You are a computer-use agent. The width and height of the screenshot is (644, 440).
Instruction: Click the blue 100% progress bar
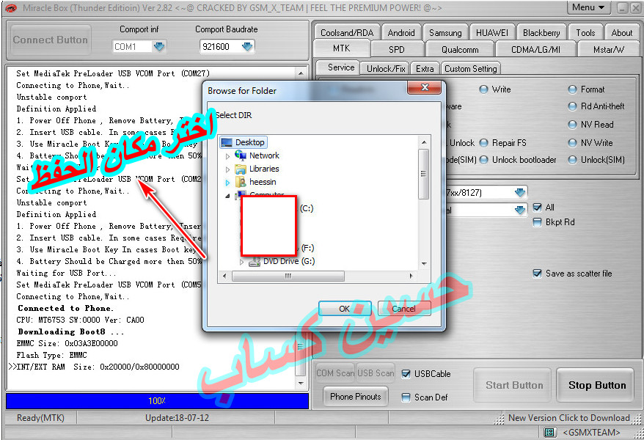157,401
